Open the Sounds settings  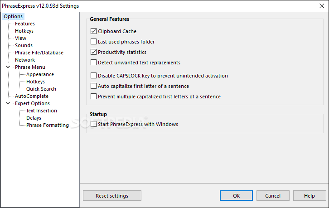click(24, 45)
